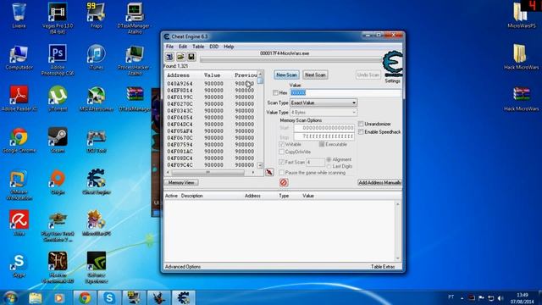
Task: Click the results list scroll-down arrow
Action: click(260, 165)
